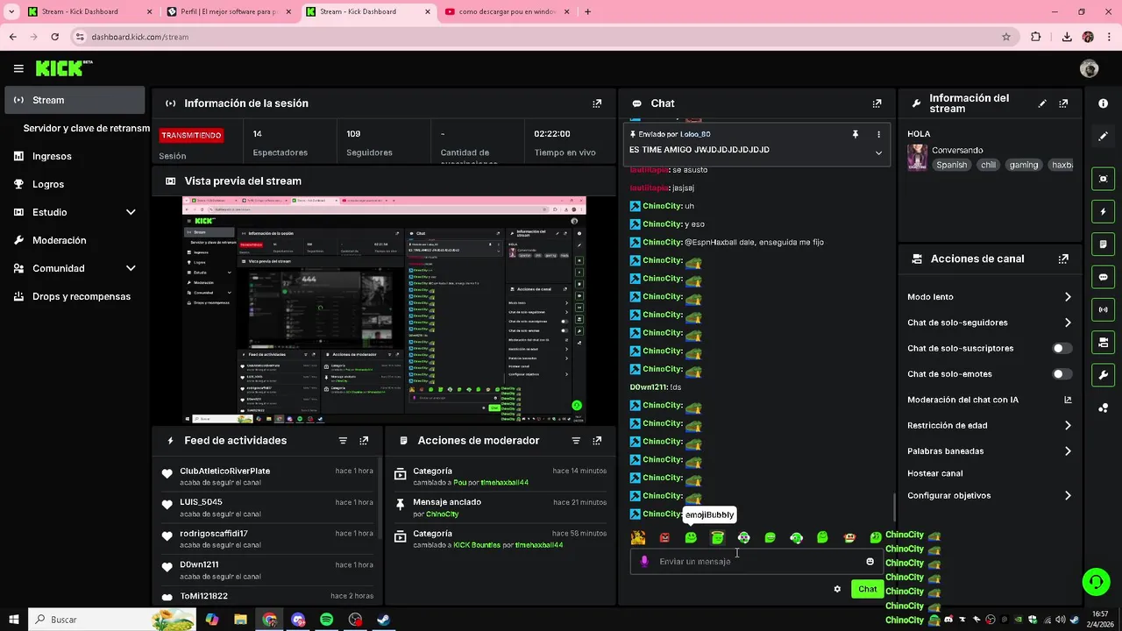This screenshot has height=631, width=1122.
Task: Click the green Chat send button
Action: click(x=867, y=589)
